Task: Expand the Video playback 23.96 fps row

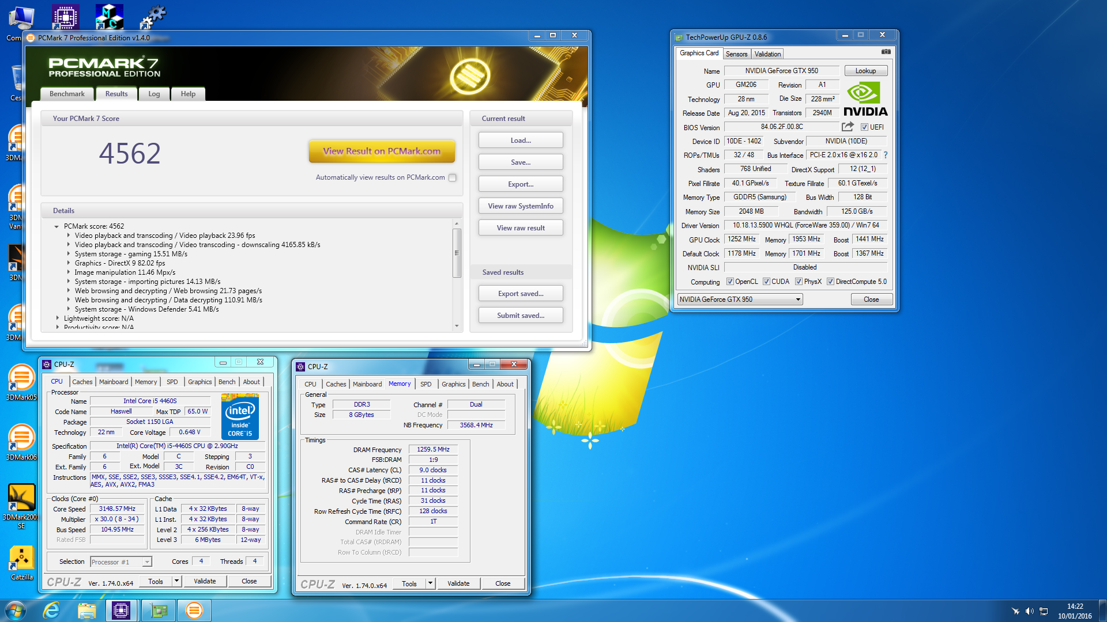Action: [69, 236]
